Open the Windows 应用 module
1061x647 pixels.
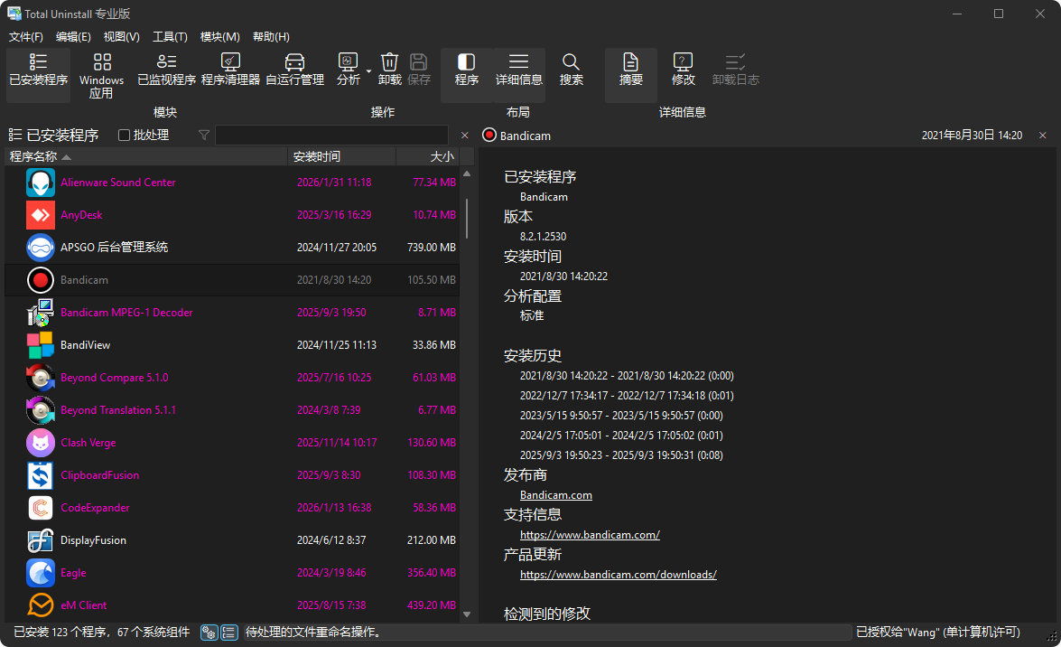100,74
